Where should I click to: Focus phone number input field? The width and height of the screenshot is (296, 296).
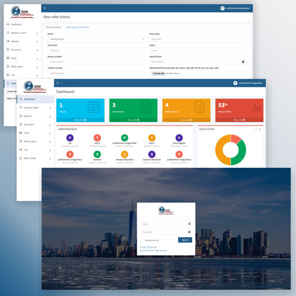coord(96,62)
